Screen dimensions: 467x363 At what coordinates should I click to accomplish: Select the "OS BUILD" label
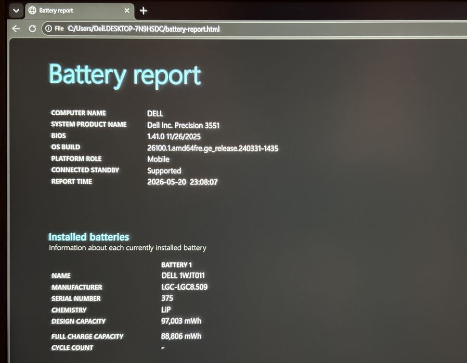(66, 147)
